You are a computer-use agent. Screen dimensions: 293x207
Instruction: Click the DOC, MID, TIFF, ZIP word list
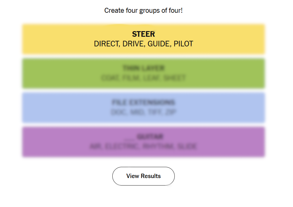tap(143, 112)
